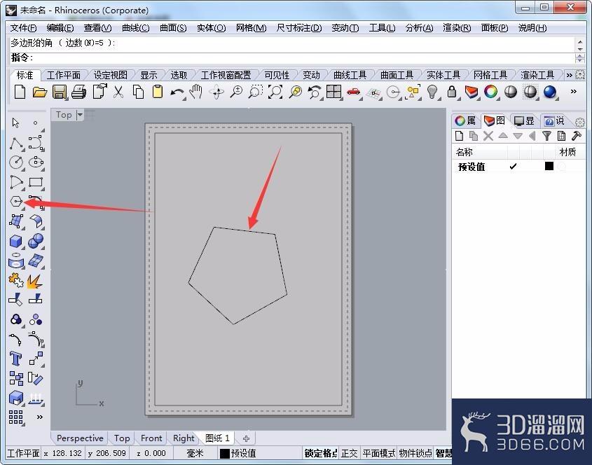Toggle 物件锁点 object snap

tap(415, 453)
